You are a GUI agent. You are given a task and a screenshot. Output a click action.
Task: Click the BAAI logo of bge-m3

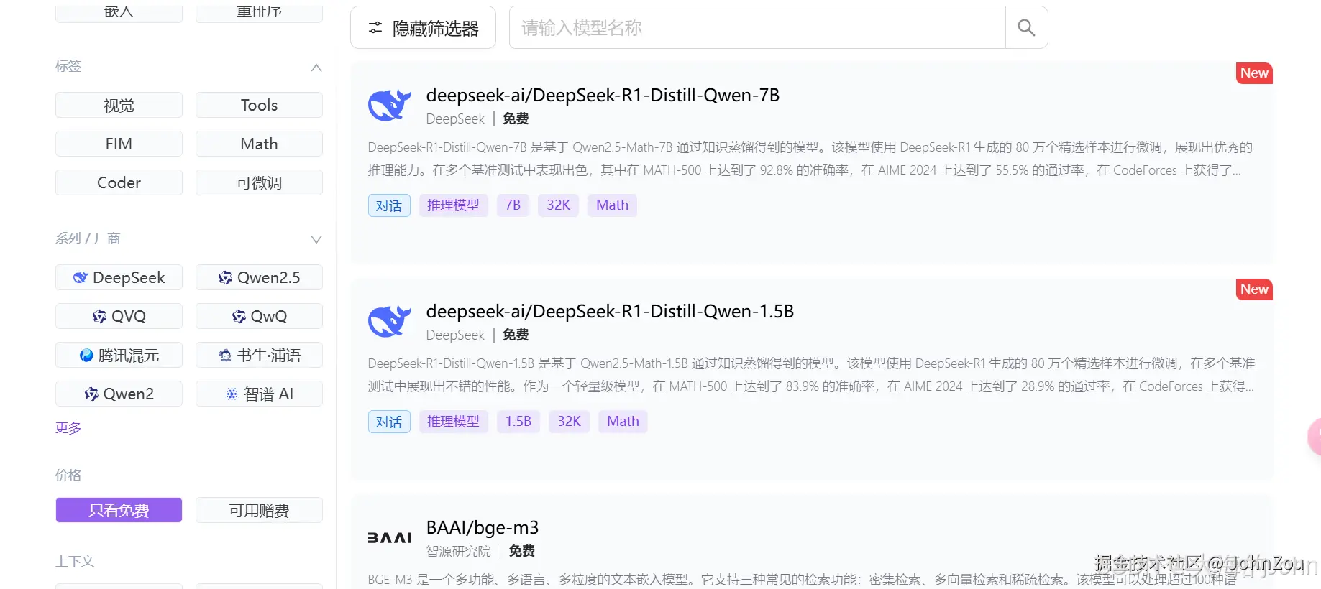coord(389,538)
